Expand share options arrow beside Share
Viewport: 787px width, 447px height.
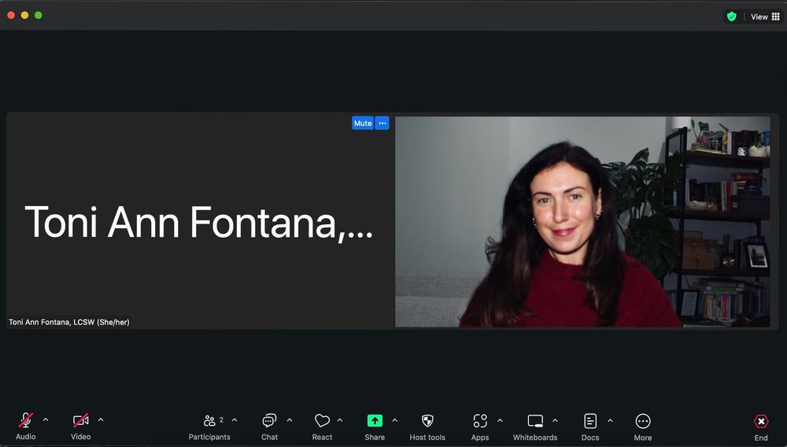[394, 420]
